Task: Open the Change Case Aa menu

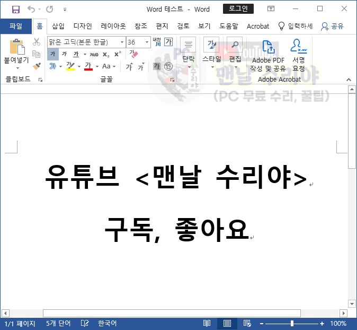Action: pos(109,66)
